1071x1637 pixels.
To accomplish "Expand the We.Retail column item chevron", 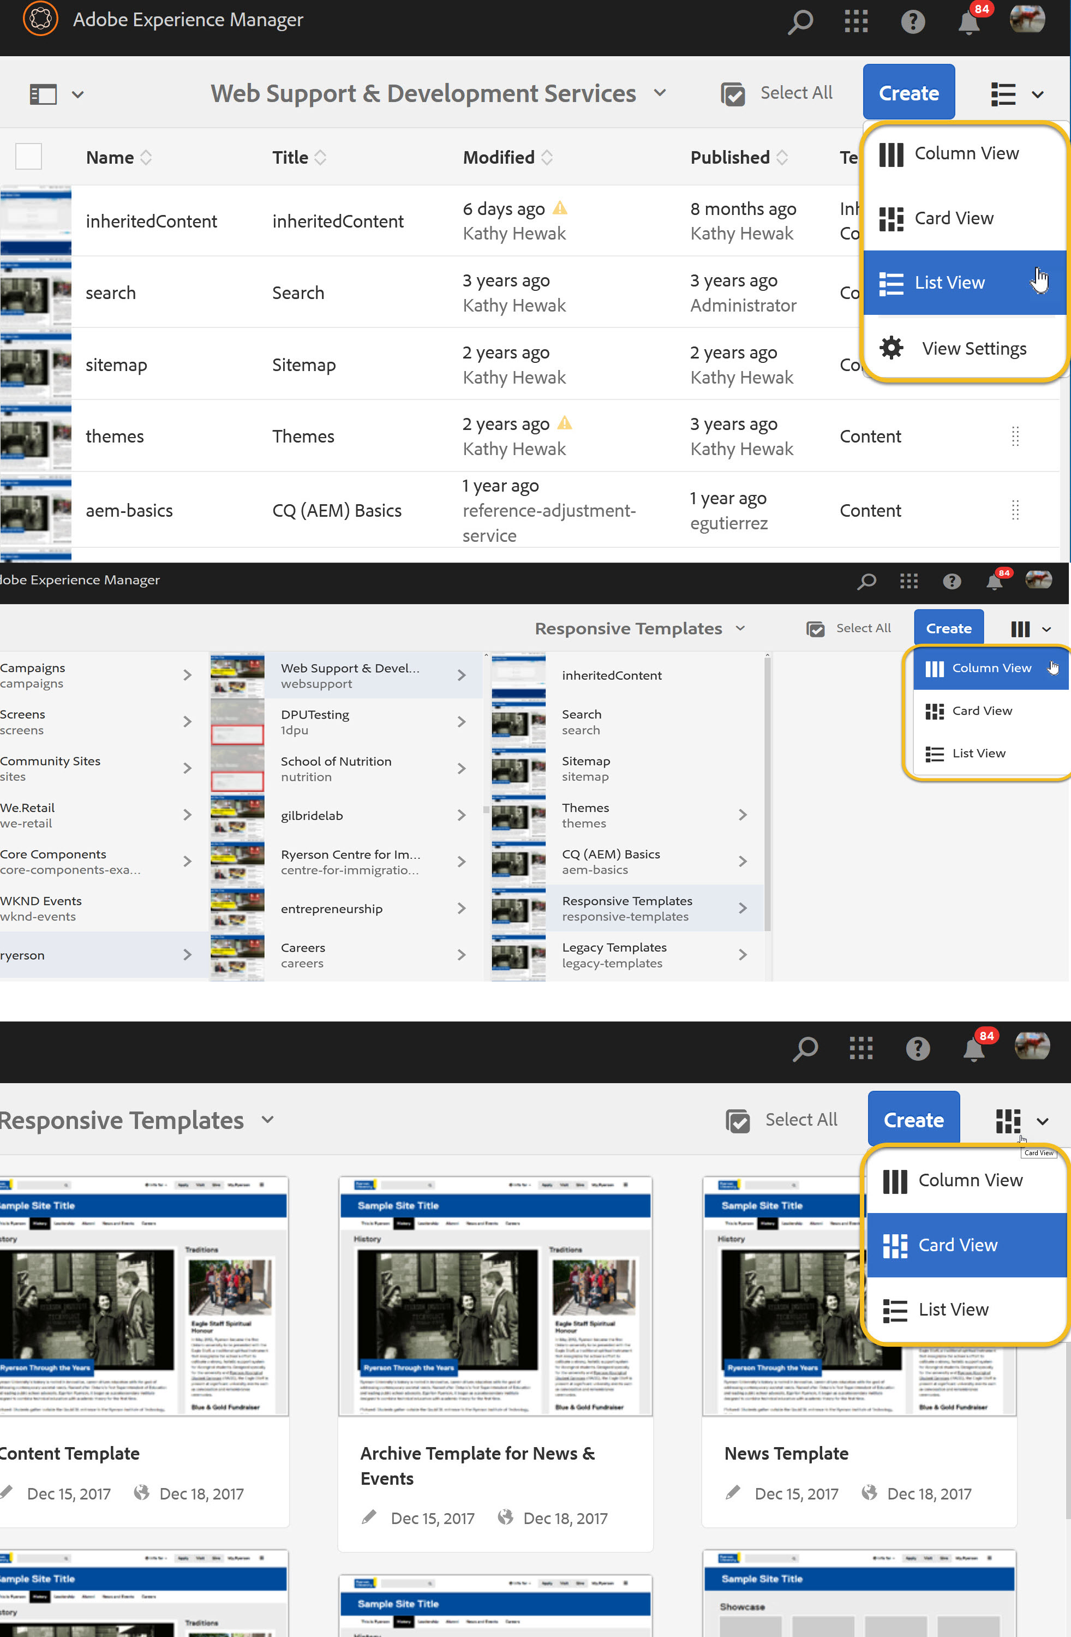I will 187,815.
